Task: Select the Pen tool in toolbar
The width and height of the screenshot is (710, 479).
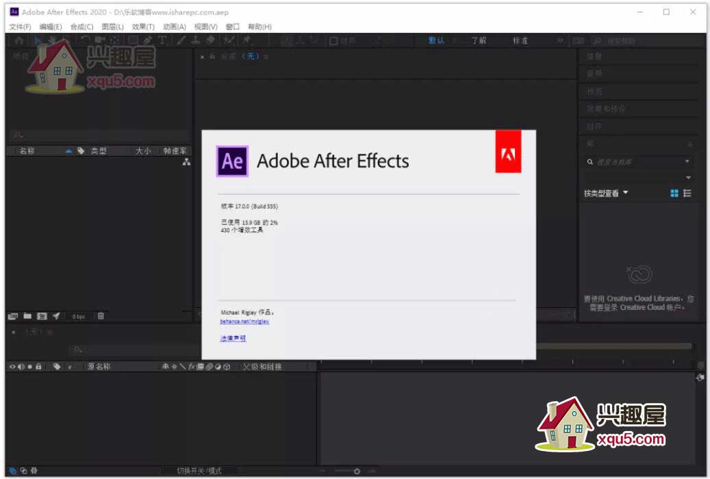Action: (x=148, y=40)
